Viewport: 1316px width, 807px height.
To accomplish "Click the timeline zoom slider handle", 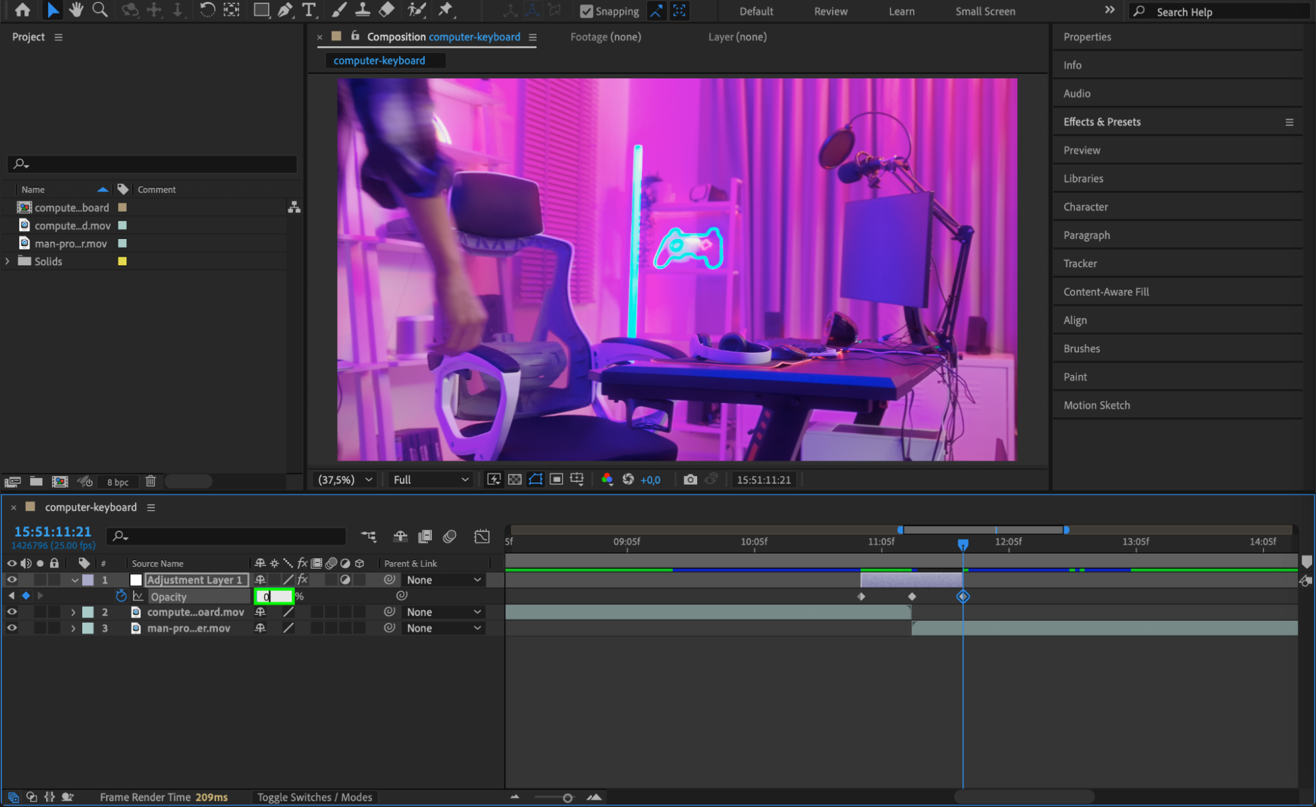I will pyautogui.click(x=567, y=798).
